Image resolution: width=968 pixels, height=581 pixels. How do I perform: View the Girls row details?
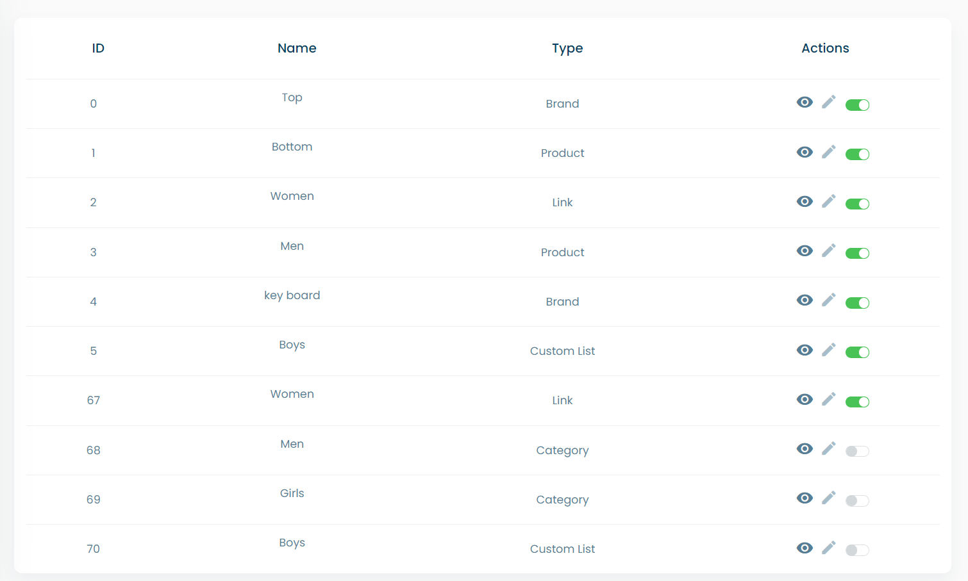pyautogui.click(x=805, y=498)
